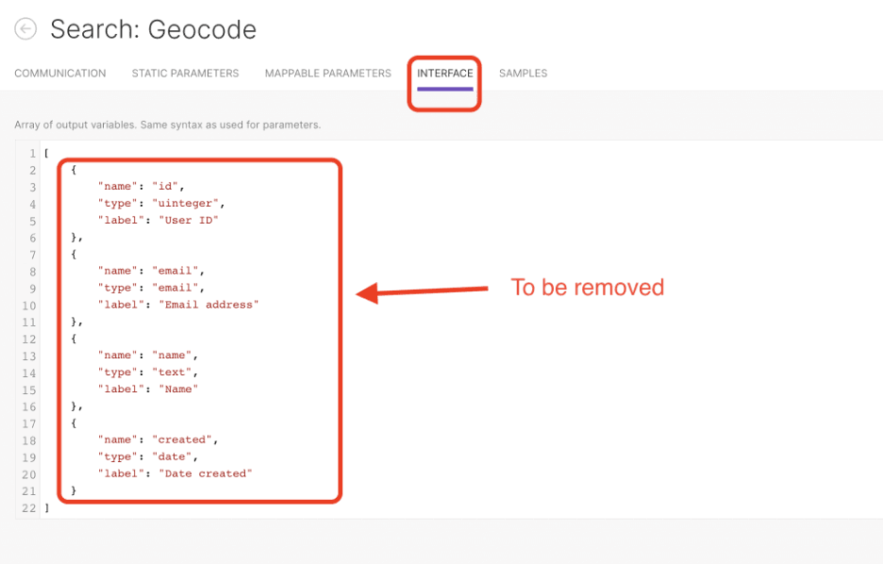Click the "Email address" label text
Image resolution: width=883 pixels, height=564 pixels.
[209, 305]
